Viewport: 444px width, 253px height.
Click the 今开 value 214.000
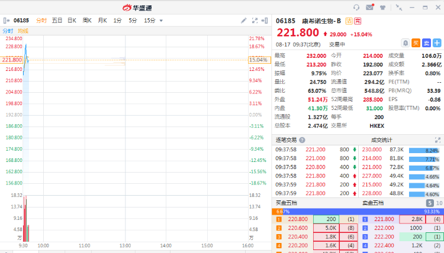(373, 56)
